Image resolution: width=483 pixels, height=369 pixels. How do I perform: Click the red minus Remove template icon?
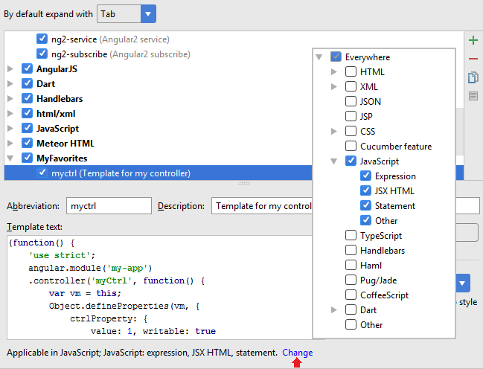(x=473, y=59)
